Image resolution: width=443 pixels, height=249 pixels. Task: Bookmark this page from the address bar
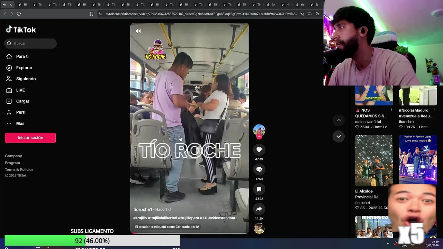(x=91, y=14)
